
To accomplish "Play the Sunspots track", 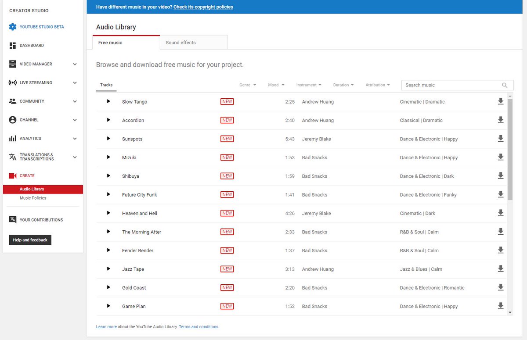I will tap(108, 139).
